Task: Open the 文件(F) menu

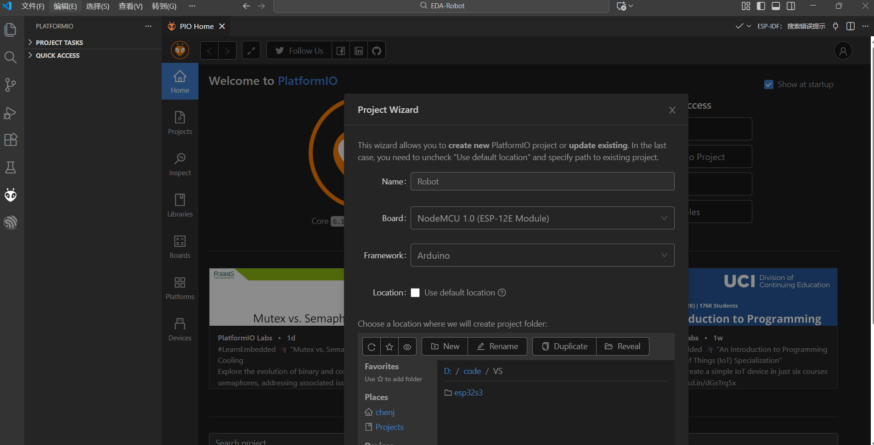Action: coord(33,6)
